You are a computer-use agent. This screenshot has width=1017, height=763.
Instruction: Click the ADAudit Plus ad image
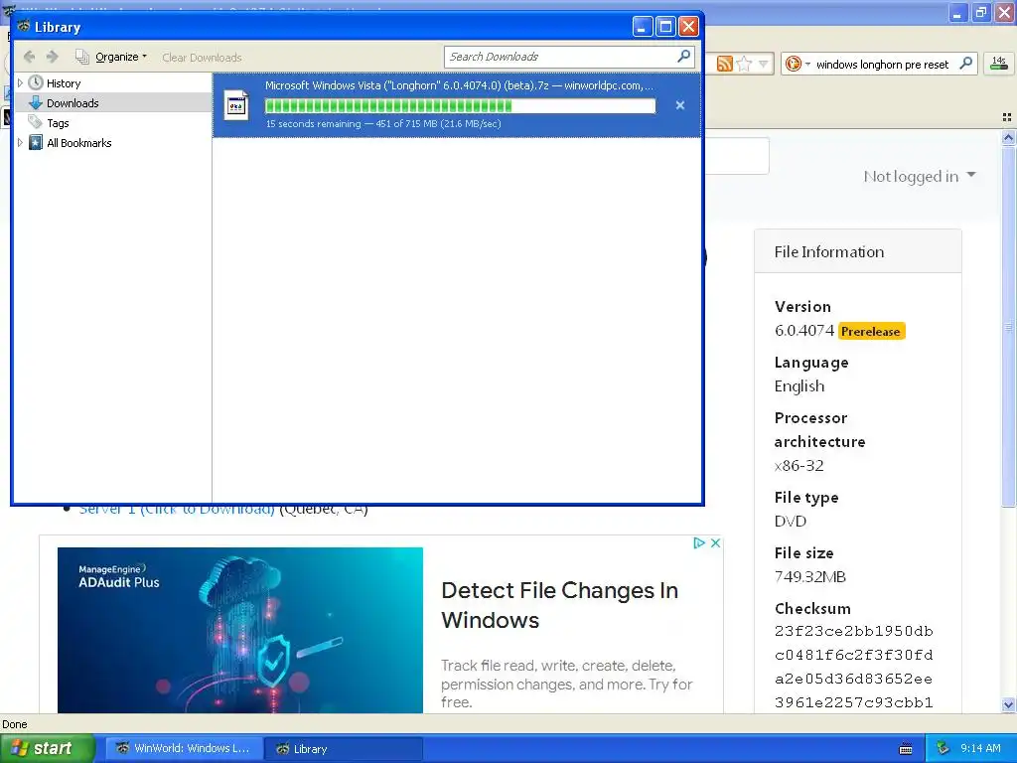(x=240, y=630)
